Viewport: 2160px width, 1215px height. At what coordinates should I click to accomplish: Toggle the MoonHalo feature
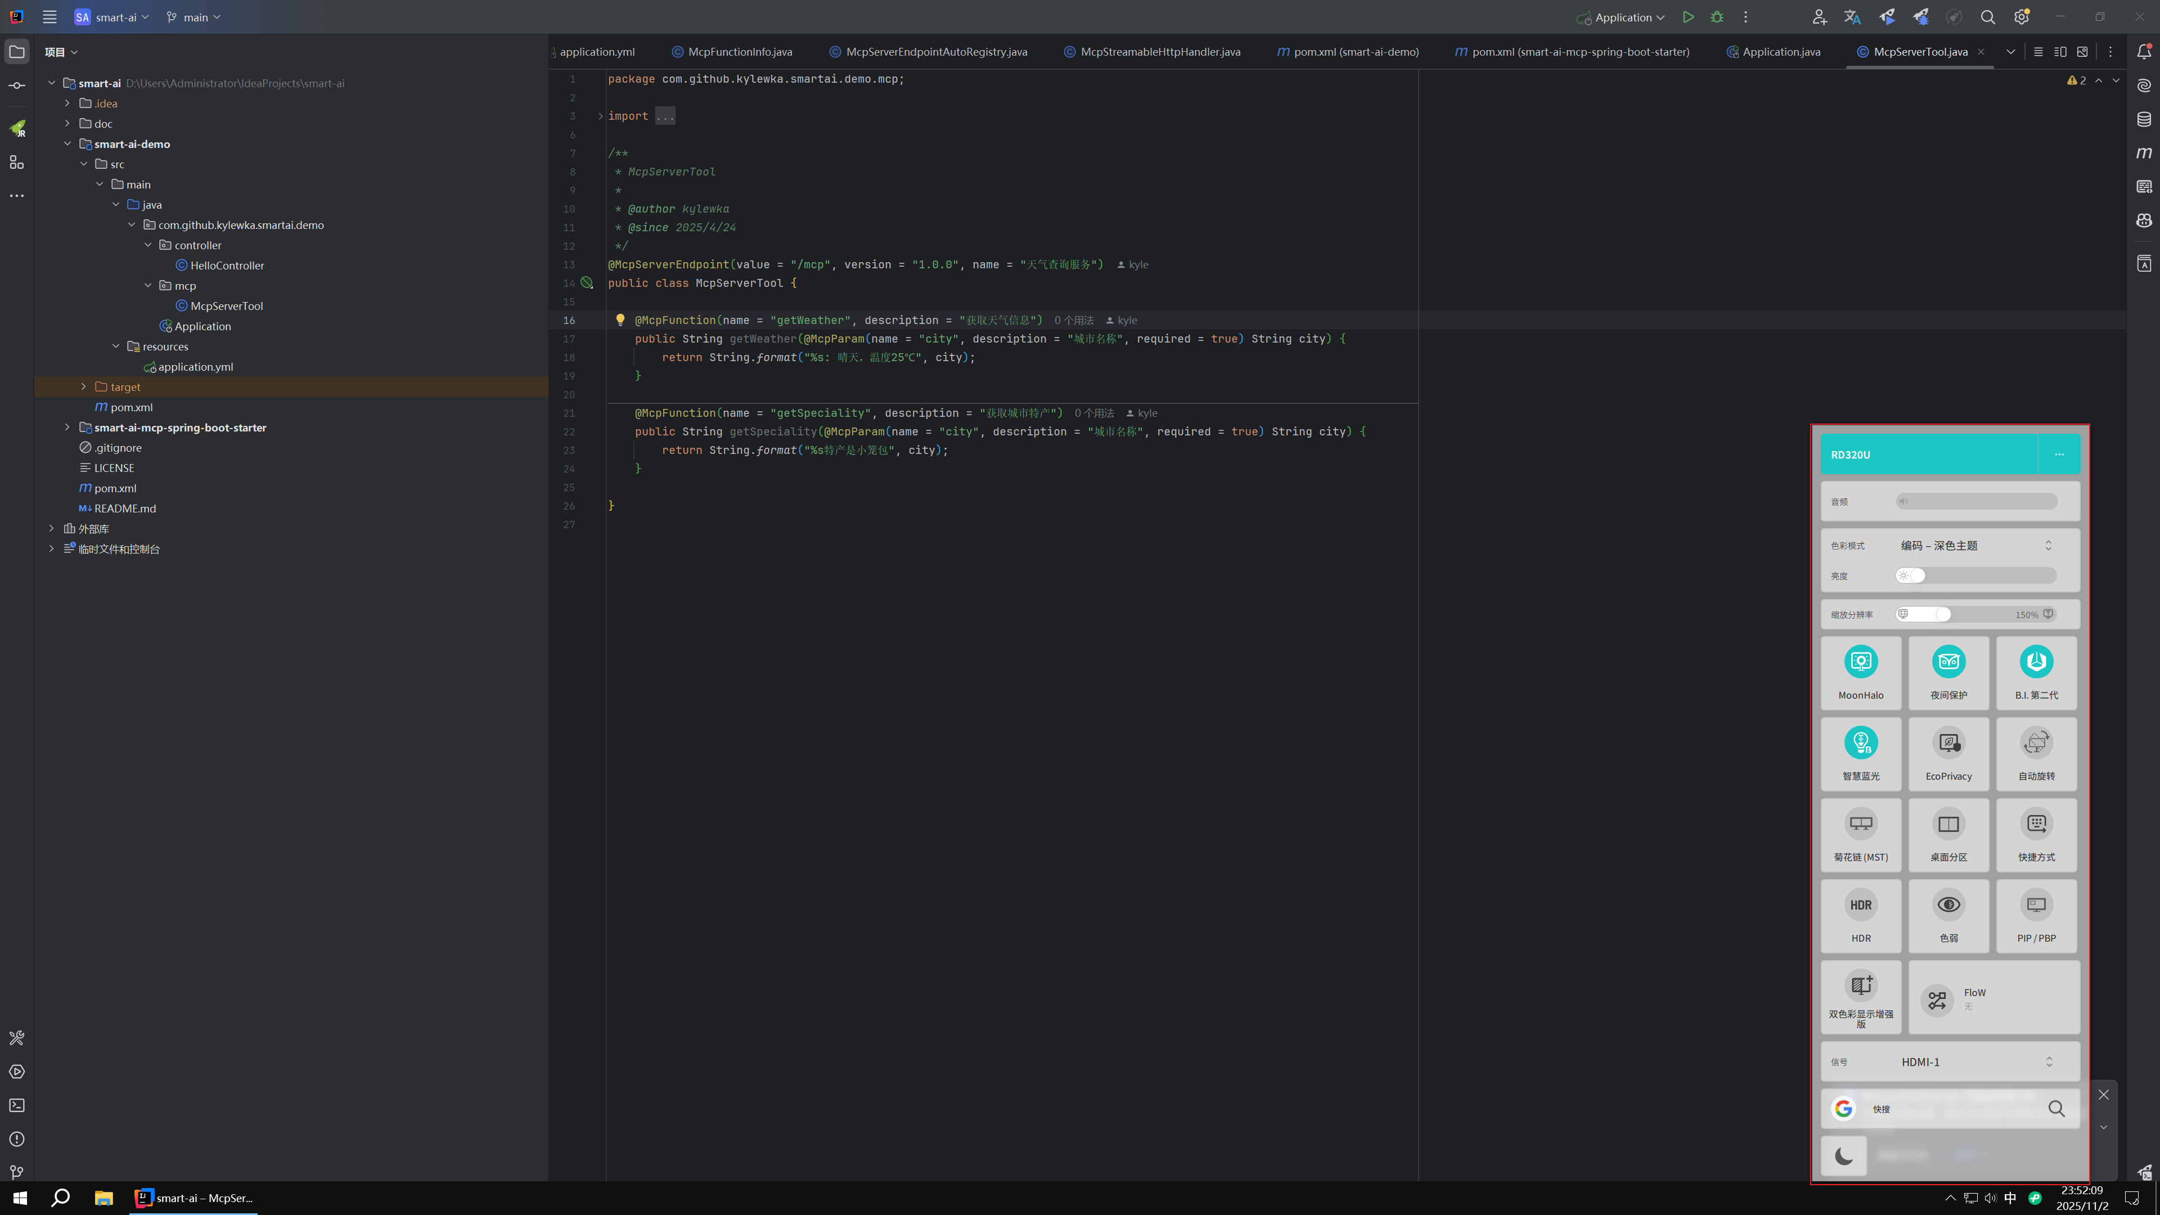(1861, 672)
